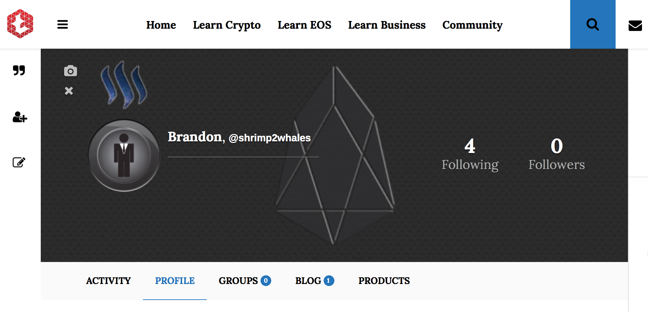Open the hamburger navigation menu

point(62,24)
